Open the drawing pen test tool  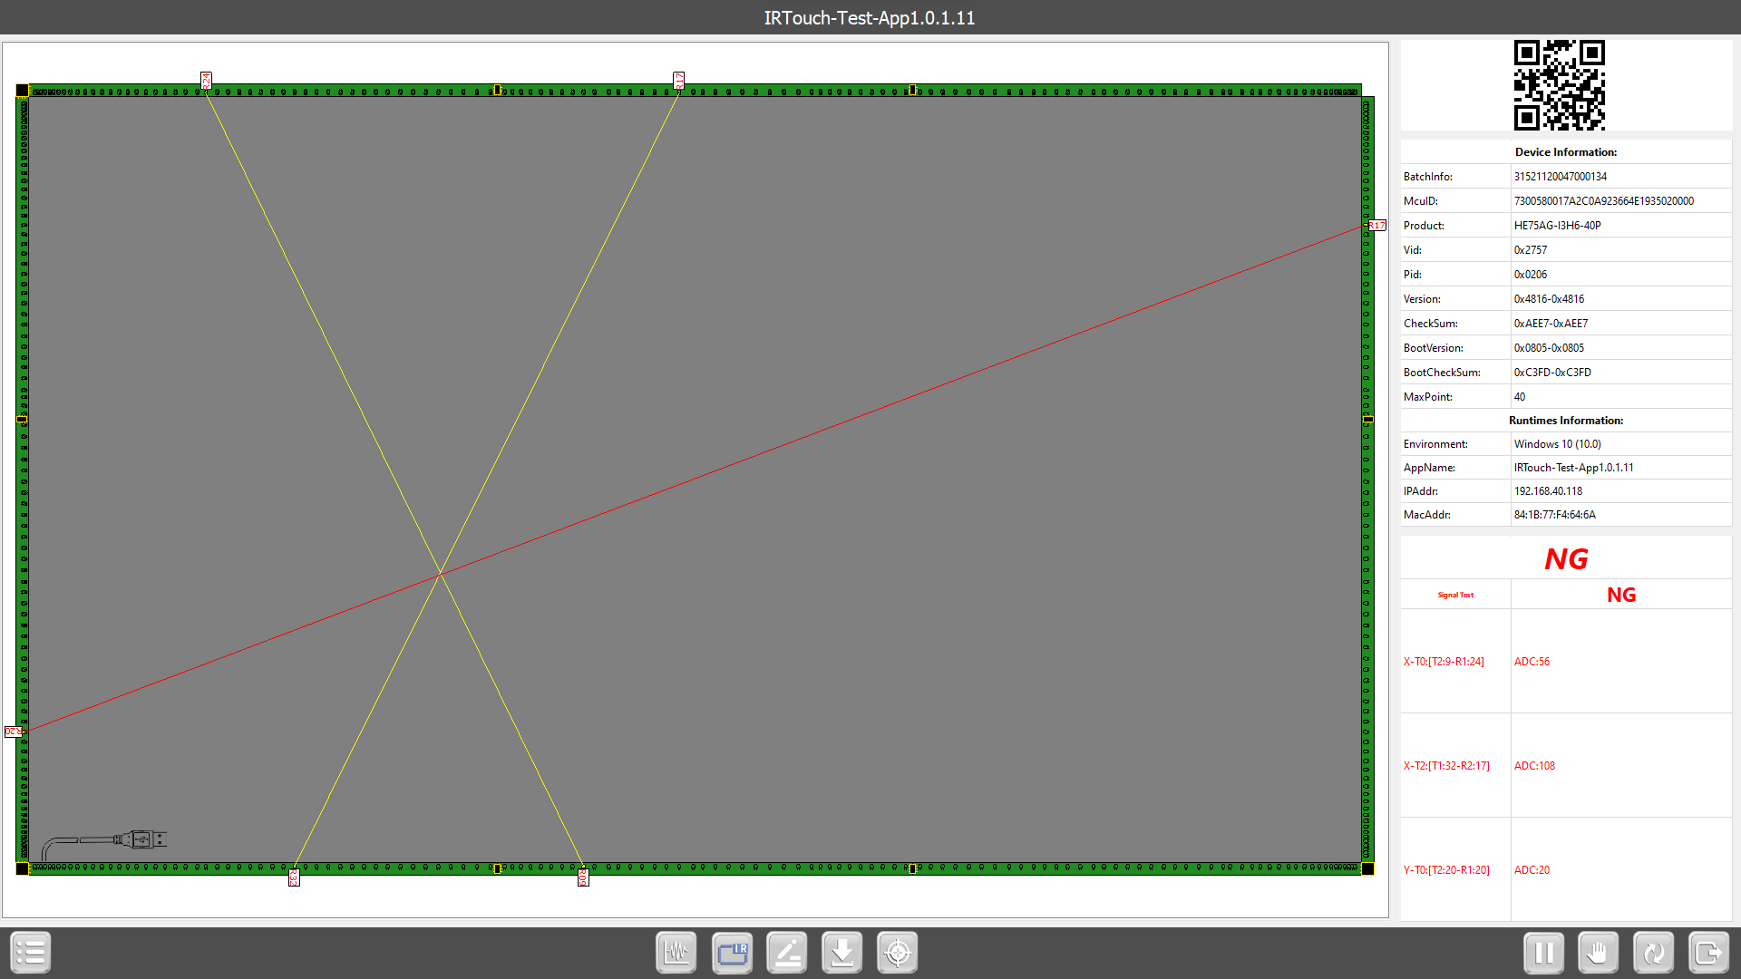coord(787,953)
